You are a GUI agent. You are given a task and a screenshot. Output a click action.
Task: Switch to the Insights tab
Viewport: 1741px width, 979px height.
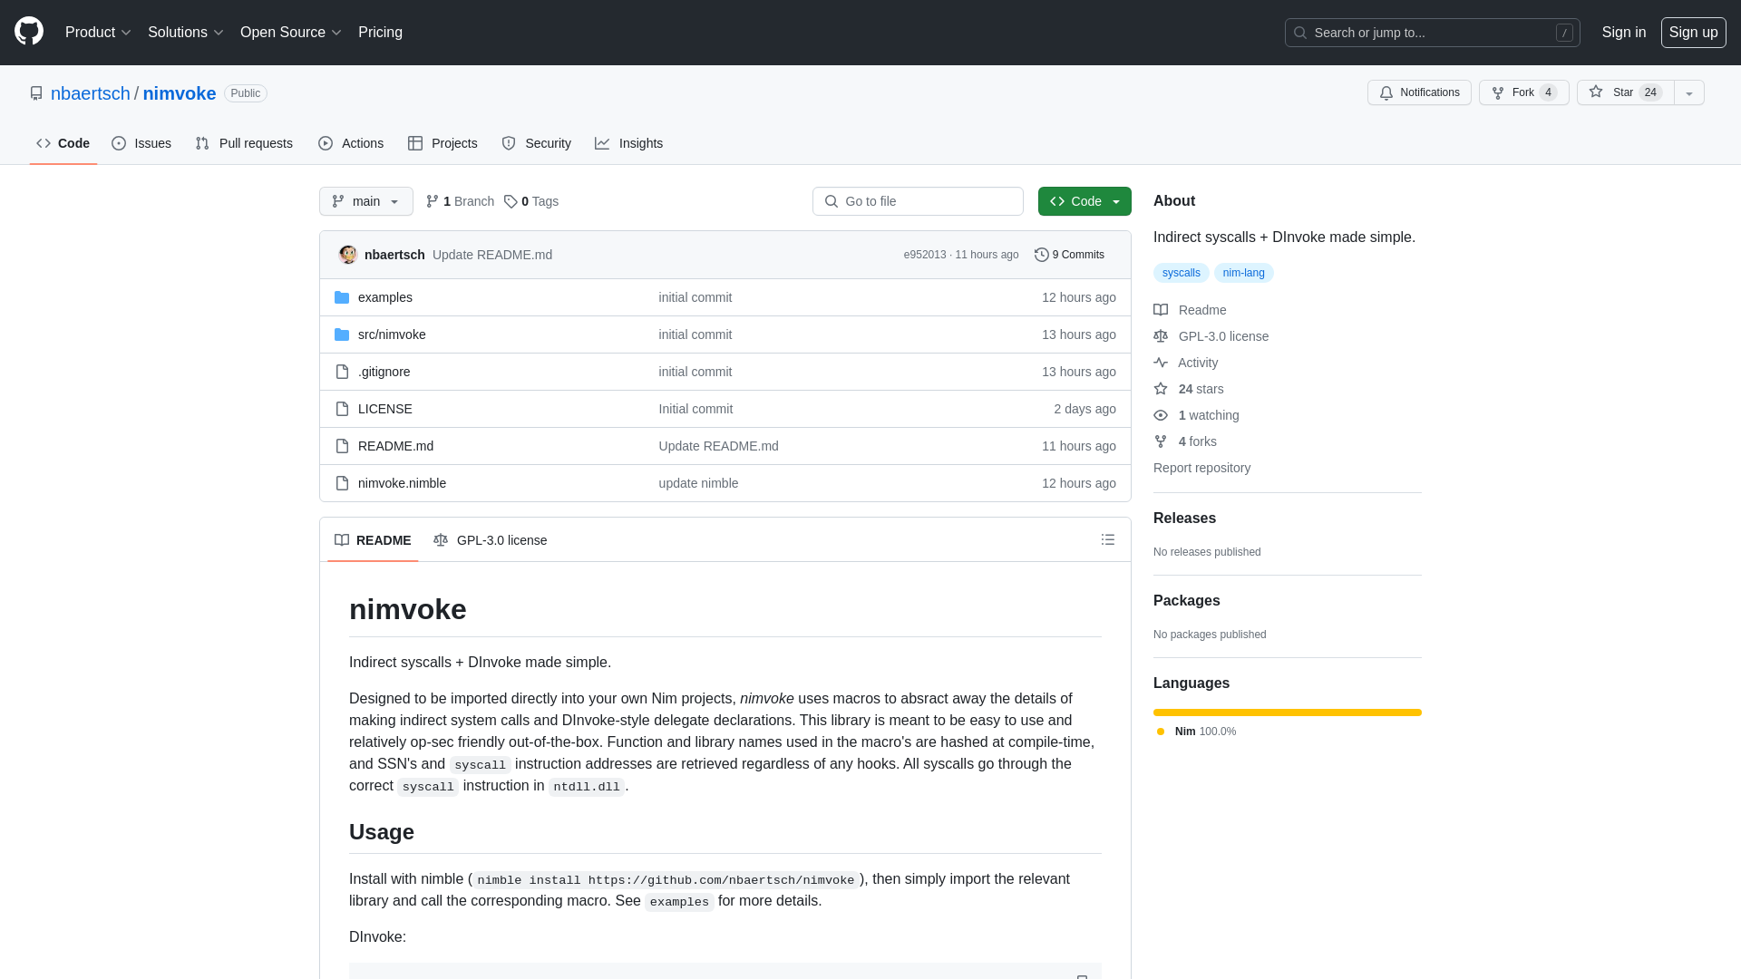click(x=629, y=143)
